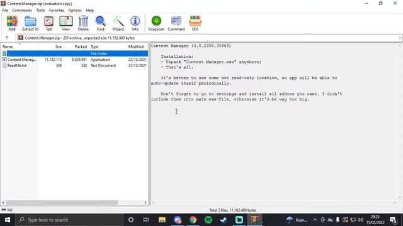
Task: Run VirusScan on the archive
Action: [x=156, y=23]
